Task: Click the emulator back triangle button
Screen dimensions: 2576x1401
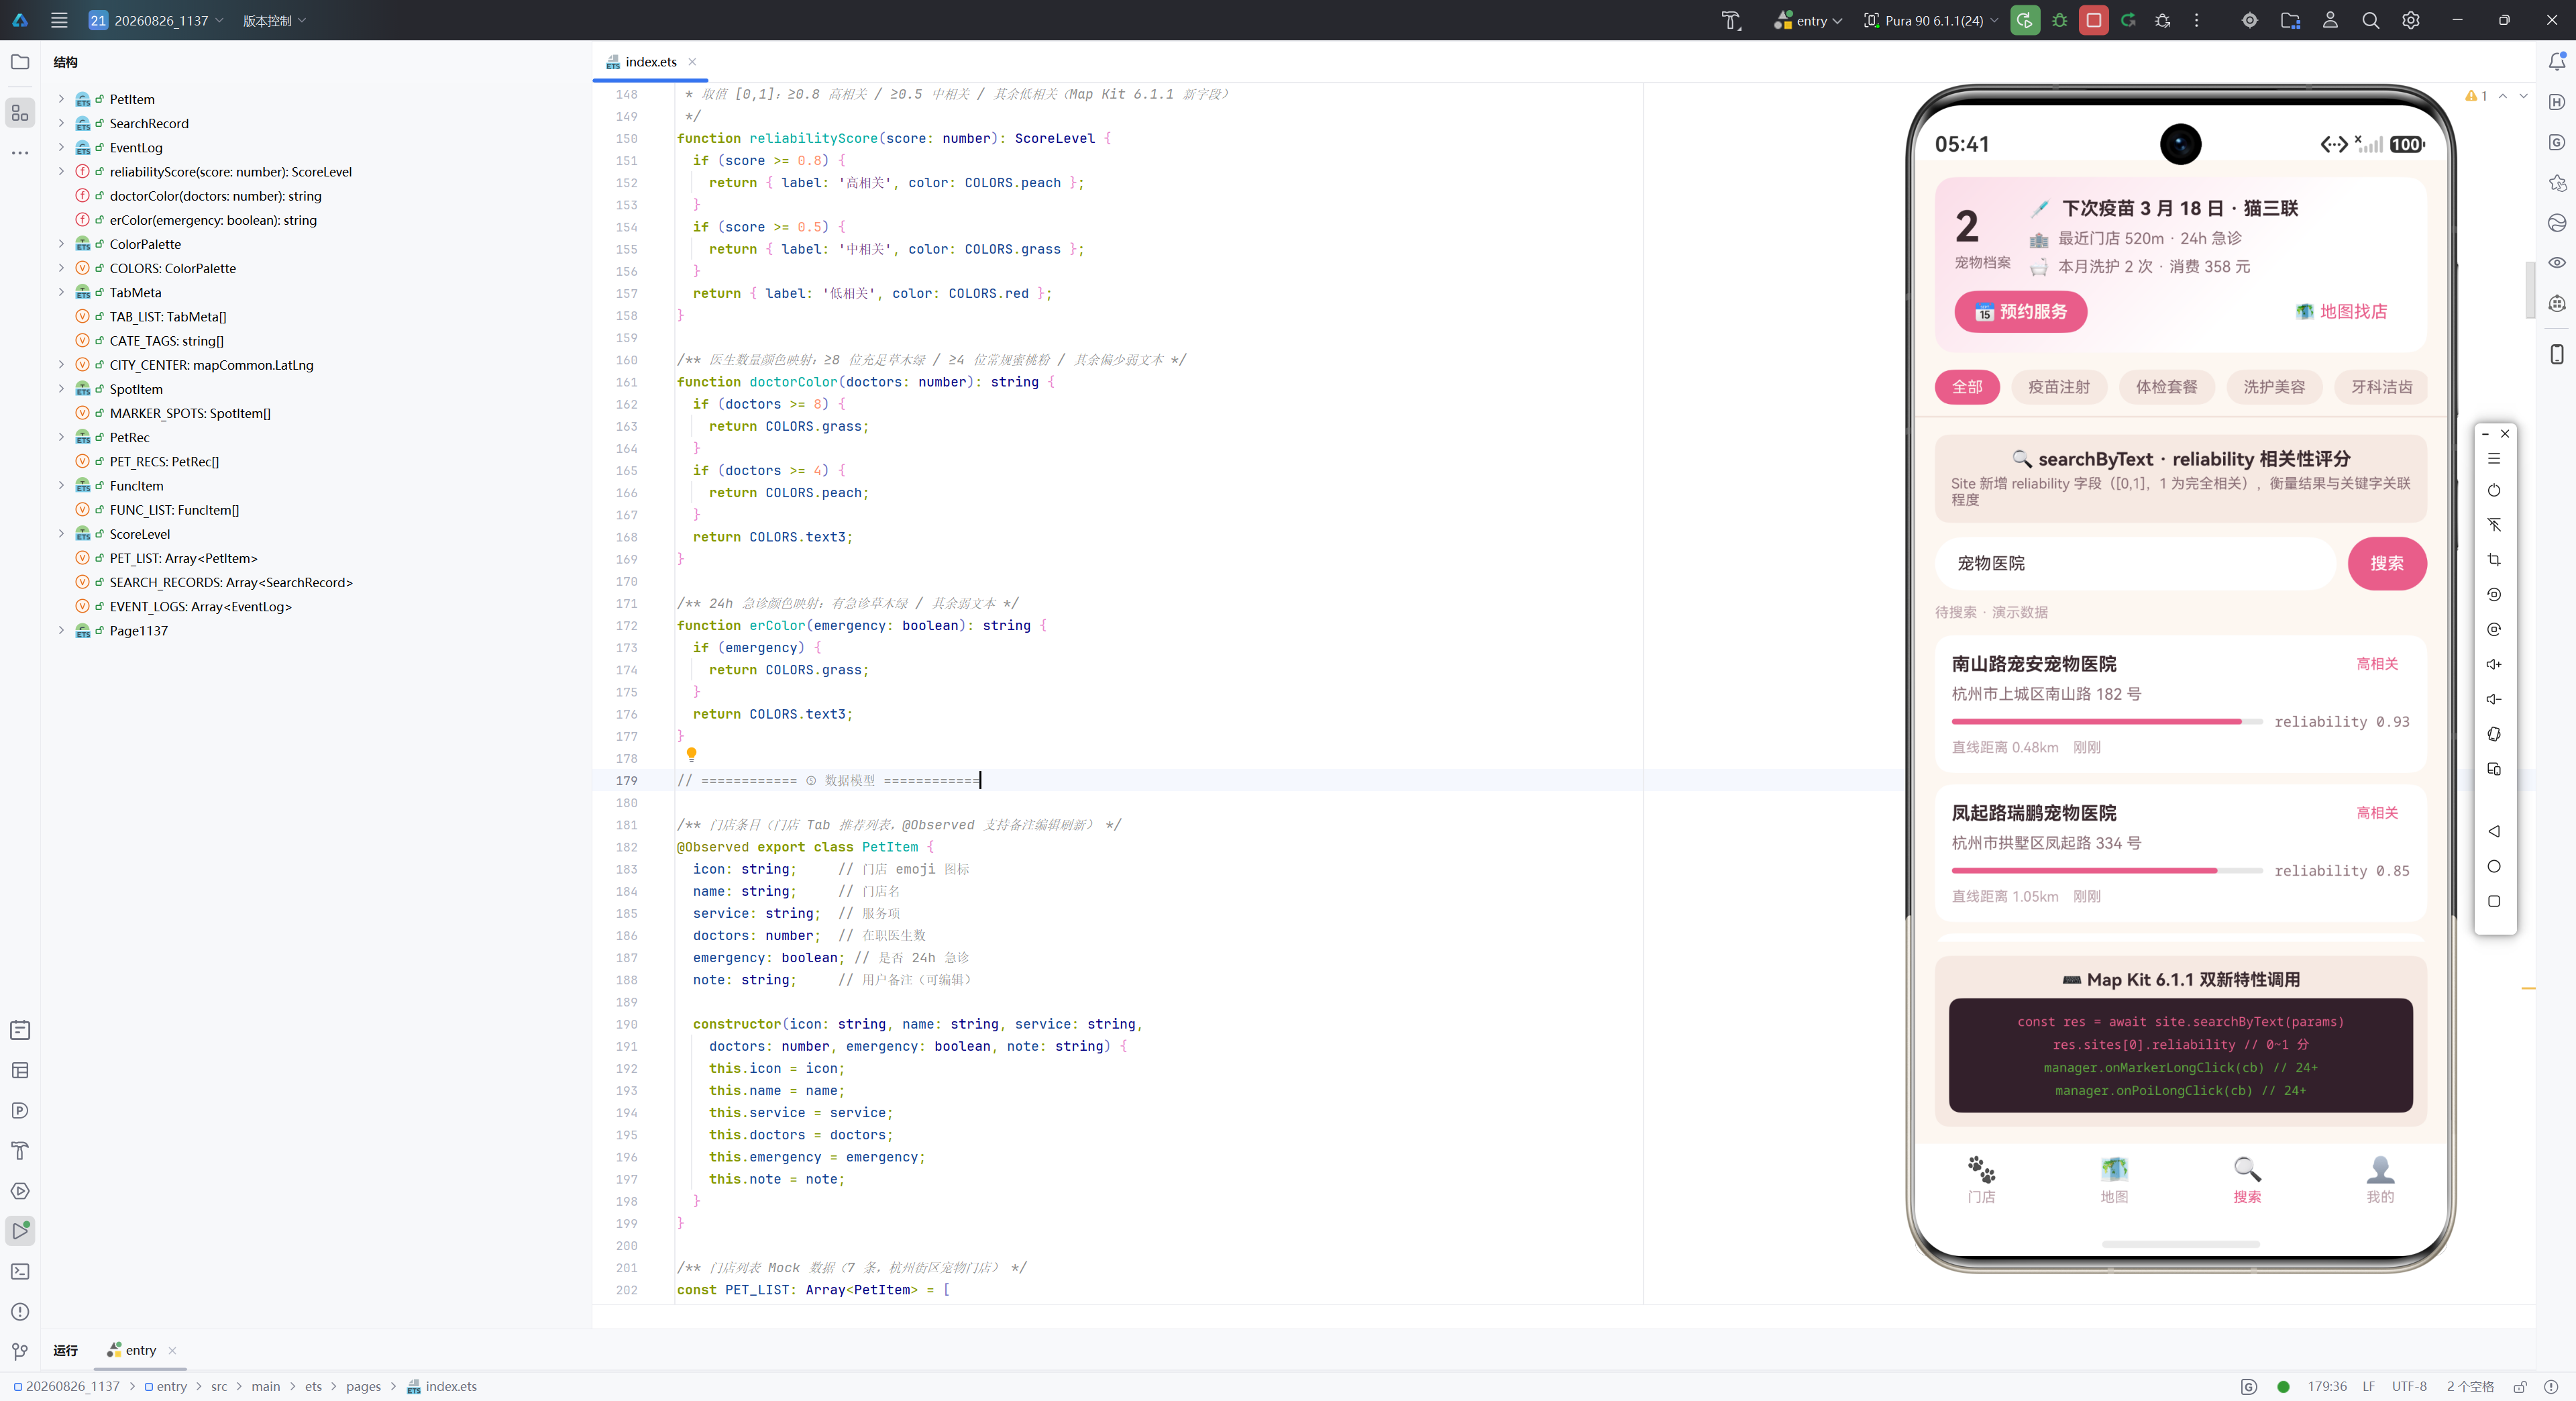Action: click(x=2494, y=831)
